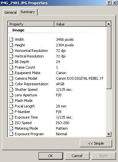This screenshot has width=118, height=162.
Task: Click the scrollbar up arrow
Action: [x=109, y=24]
